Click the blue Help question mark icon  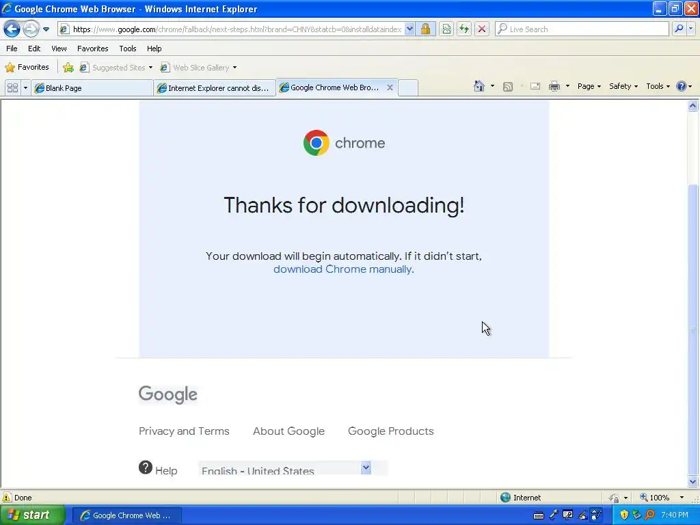click(682, 86)
